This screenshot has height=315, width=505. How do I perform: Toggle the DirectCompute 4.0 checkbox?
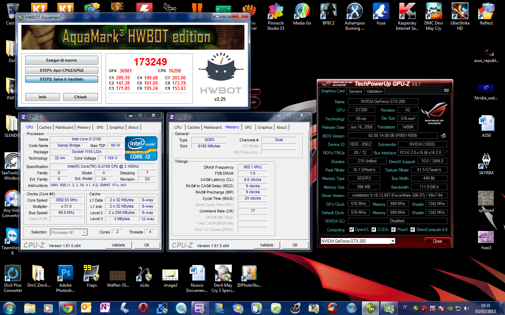[x=413, y=230]
